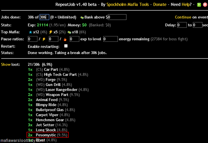Click the pause ratio field after lightning icon
The width and height of the screenshot is (208, 143).
[x=53, y=39]
